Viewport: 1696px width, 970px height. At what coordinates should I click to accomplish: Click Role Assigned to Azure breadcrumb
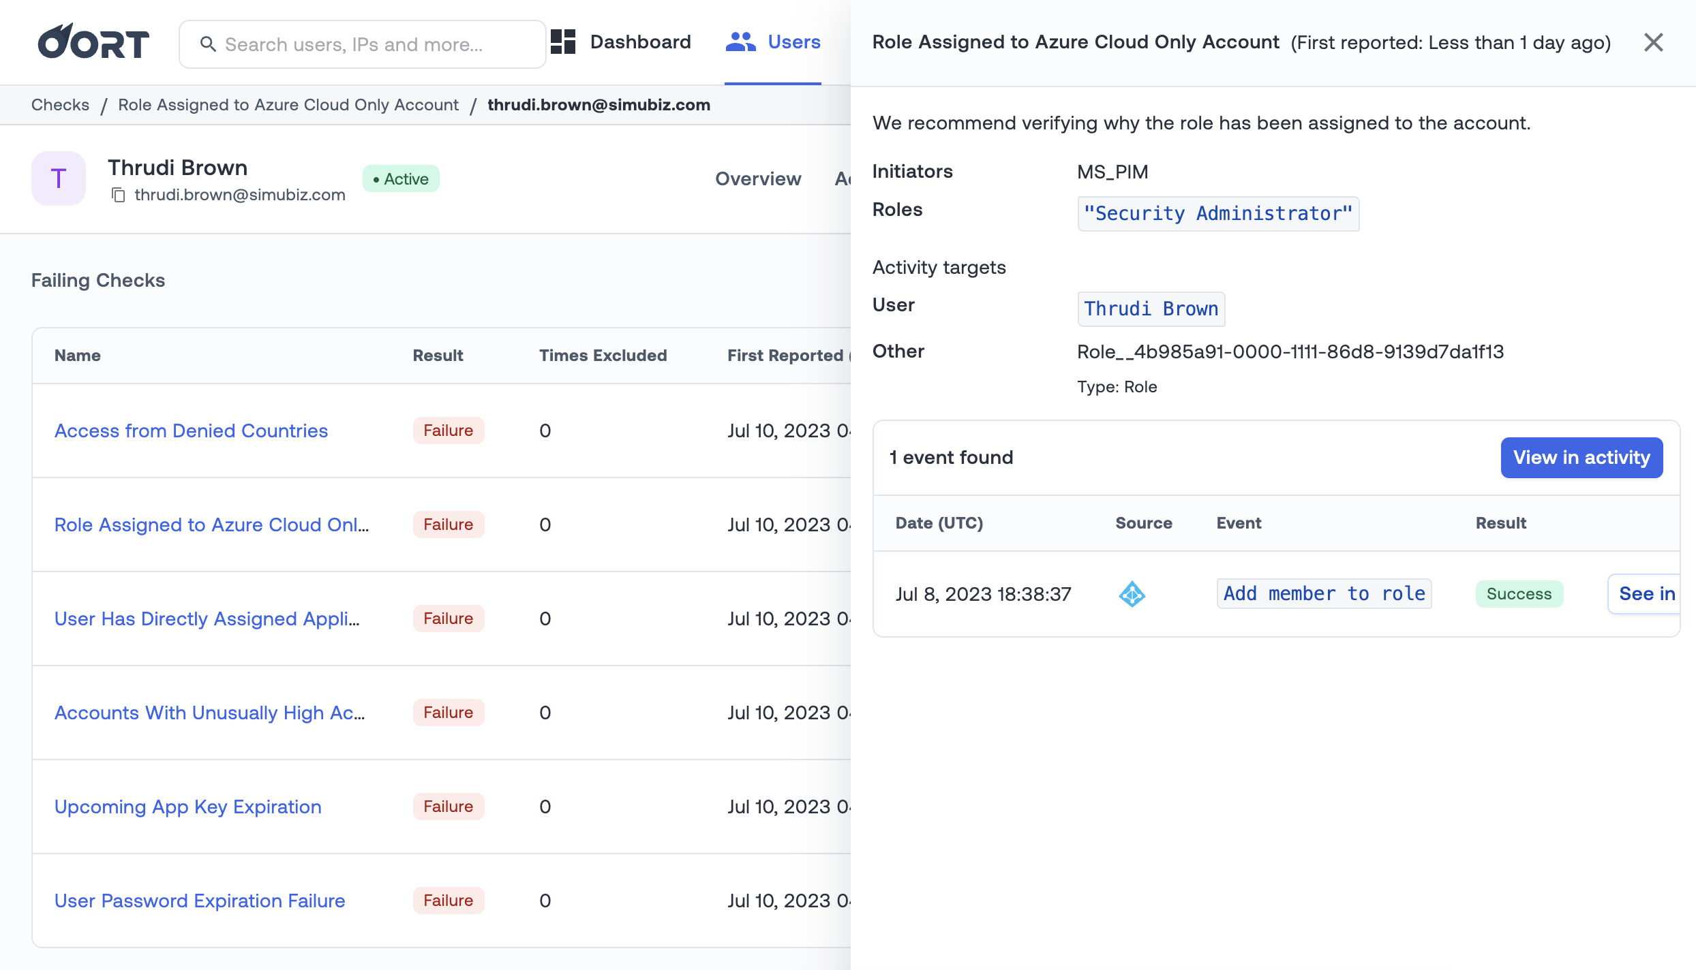(288, 105)
